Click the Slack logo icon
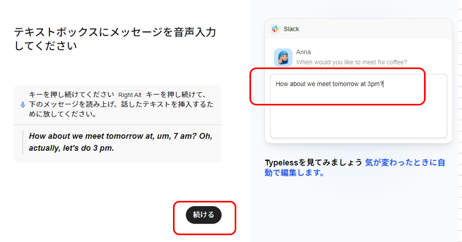Image resolution: width=462 pixels, height=242 pixels. (x=275, y=29)
